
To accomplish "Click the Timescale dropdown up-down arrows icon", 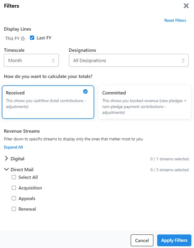I will 53,60.
